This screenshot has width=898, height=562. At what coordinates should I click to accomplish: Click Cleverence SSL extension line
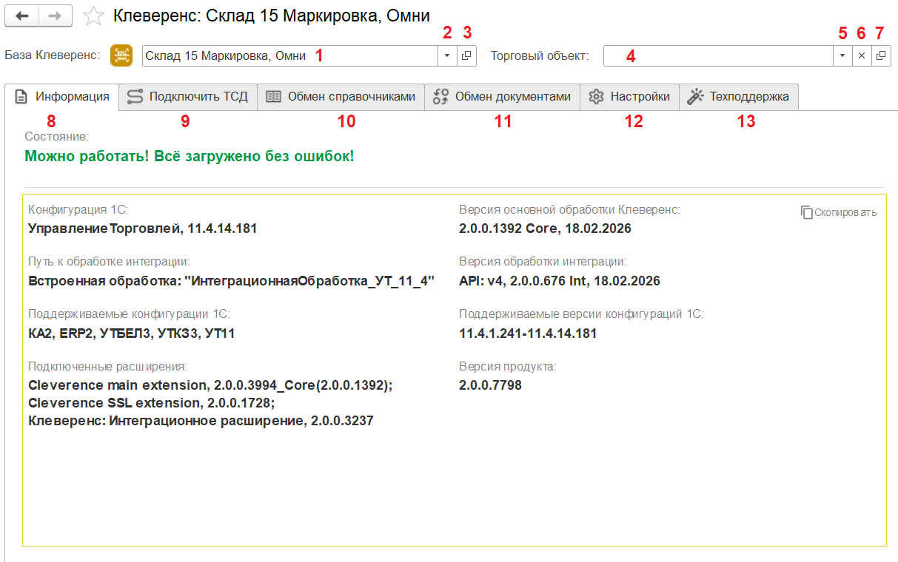[152, 403]
